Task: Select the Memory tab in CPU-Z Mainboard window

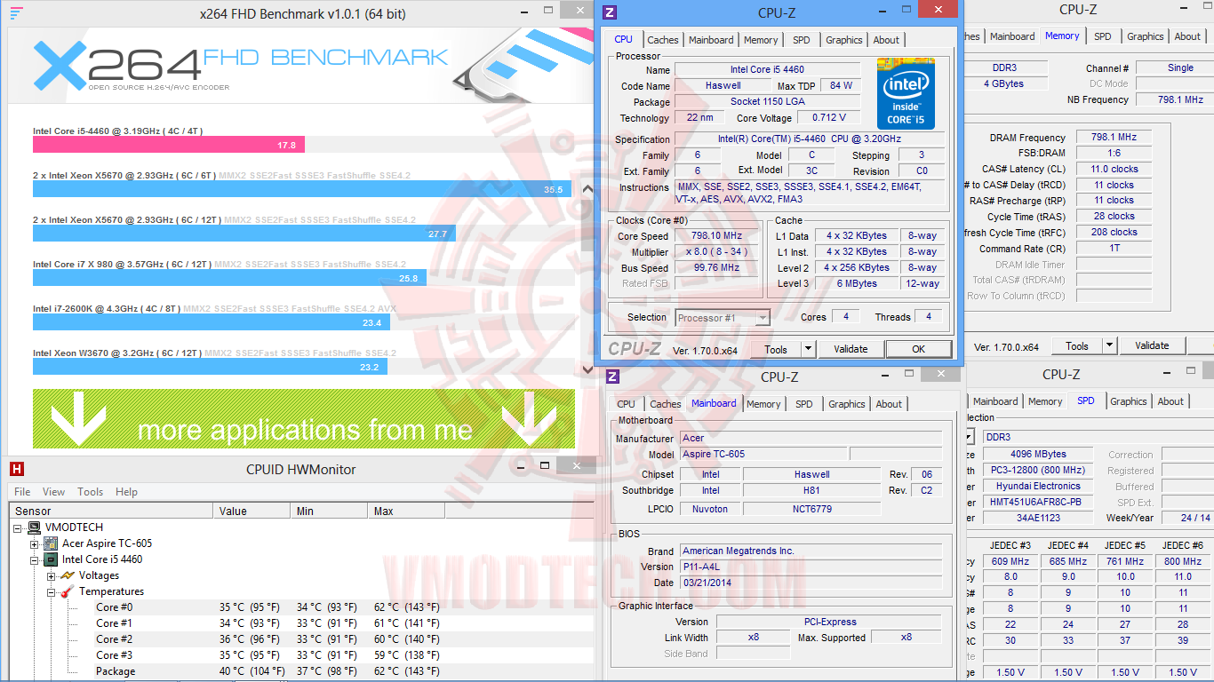Action: pos(763,404)
